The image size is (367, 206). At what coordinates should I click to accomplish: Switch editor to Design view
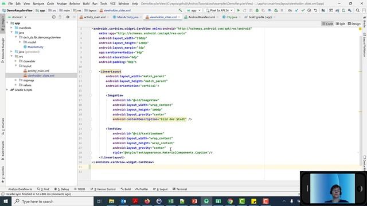354,24
